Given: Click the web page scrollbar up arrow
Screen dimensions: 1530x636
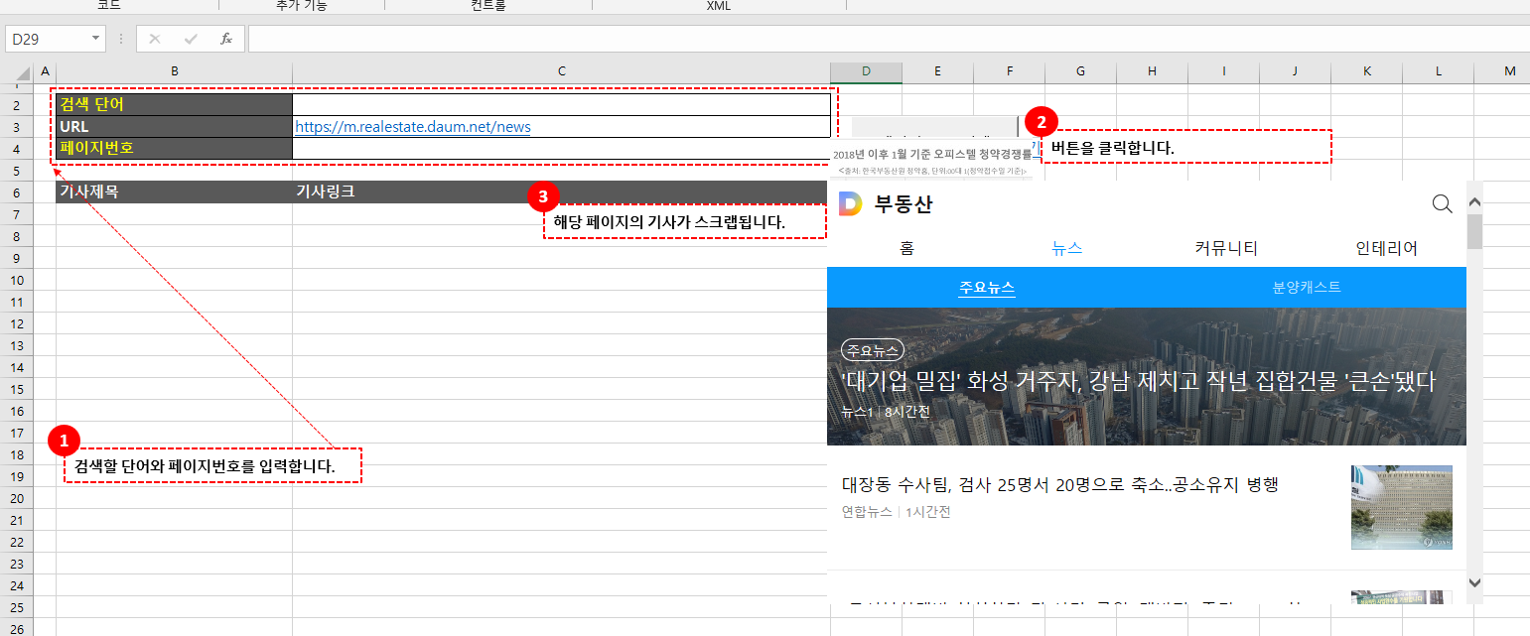Looking at the screenshot, I should tap(1474, 202).
